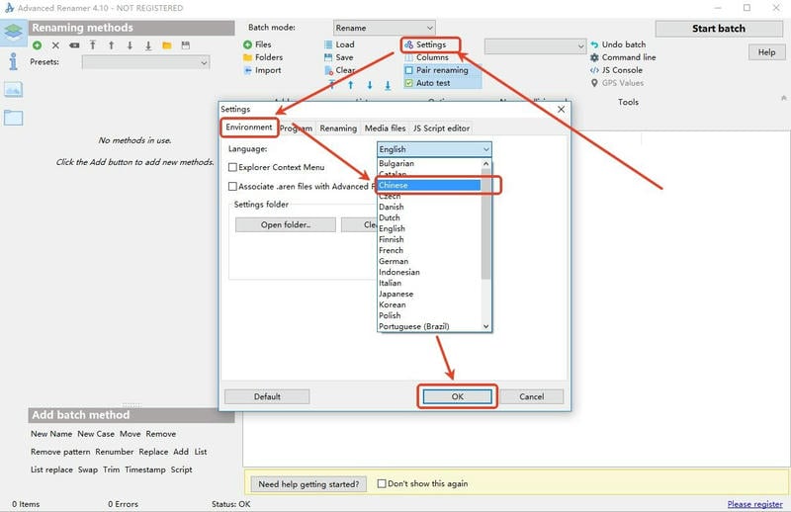Open the image preview sidebar icon

tap(13, 90)
